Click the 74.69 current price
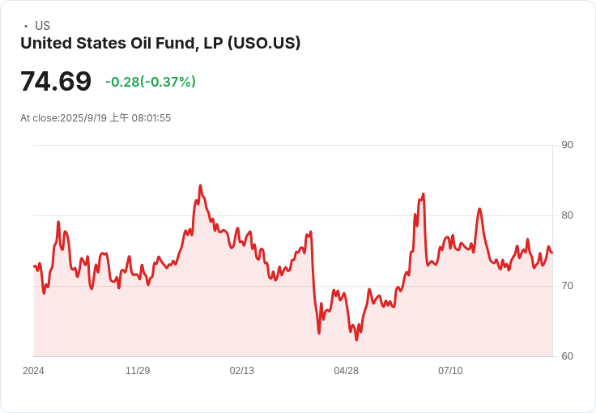596x413 pixels. (x=56, y=82)
